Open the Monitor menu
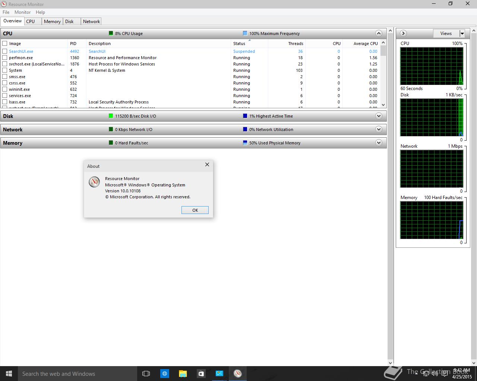Screen dimensions: 477x381 click(22, 12)
